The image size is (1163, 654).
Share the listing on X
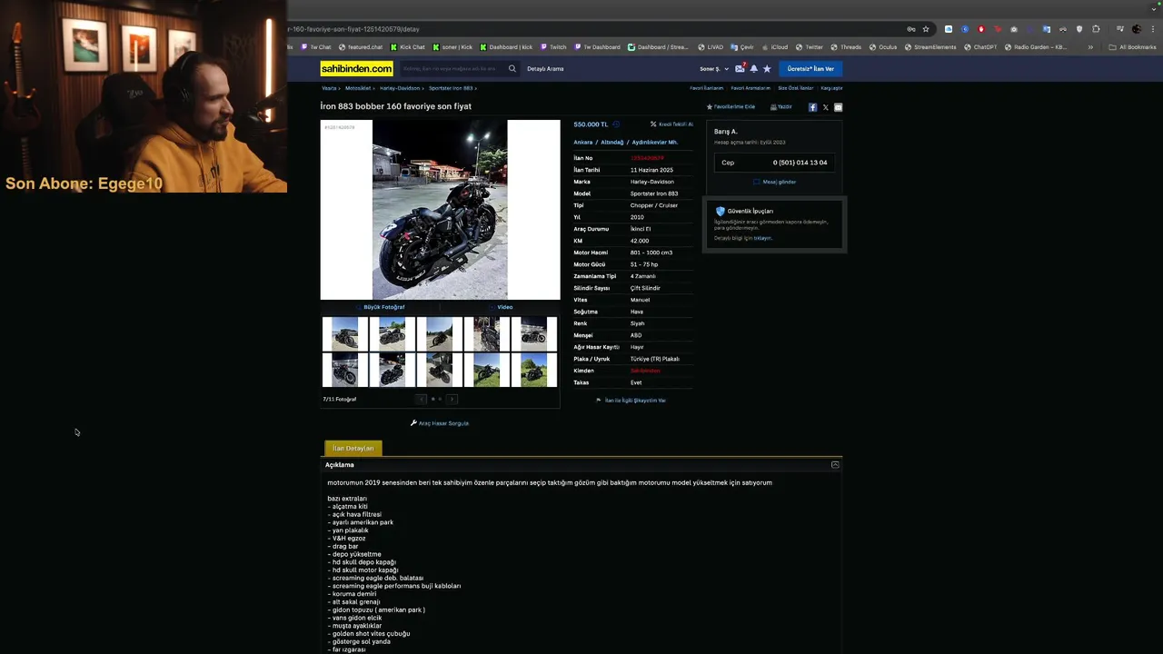click(x=825, y=107)
